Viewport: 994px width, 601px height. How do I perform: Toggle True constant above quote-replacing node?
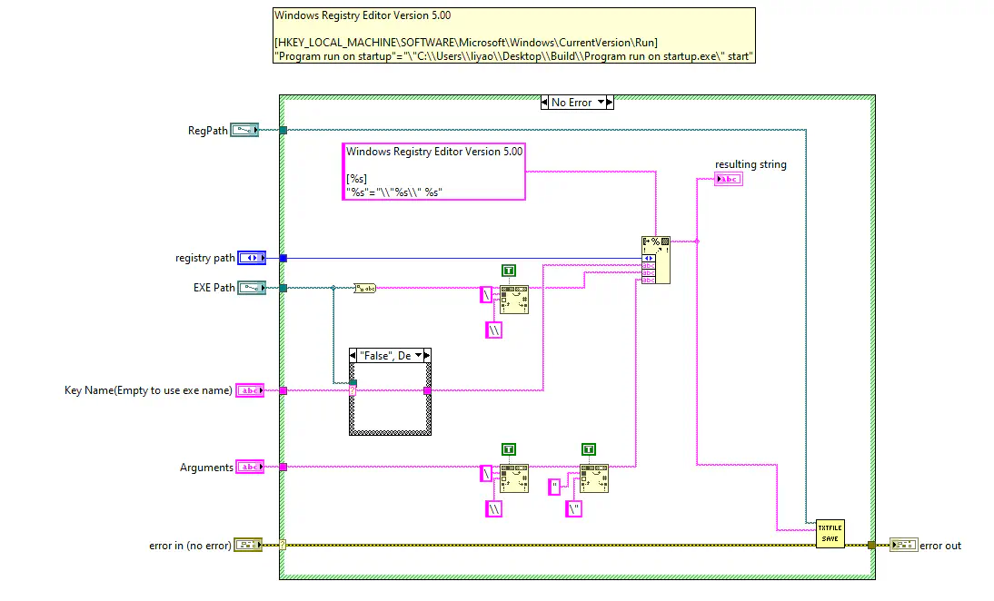[589, 448]
